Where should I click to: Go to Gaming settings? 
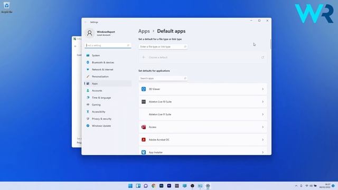(108, 104)
